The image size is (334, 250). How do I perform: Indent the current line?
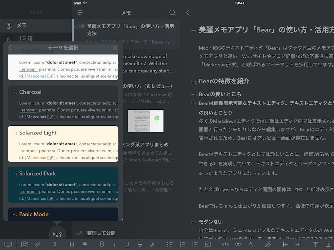(x=298, y=244)
